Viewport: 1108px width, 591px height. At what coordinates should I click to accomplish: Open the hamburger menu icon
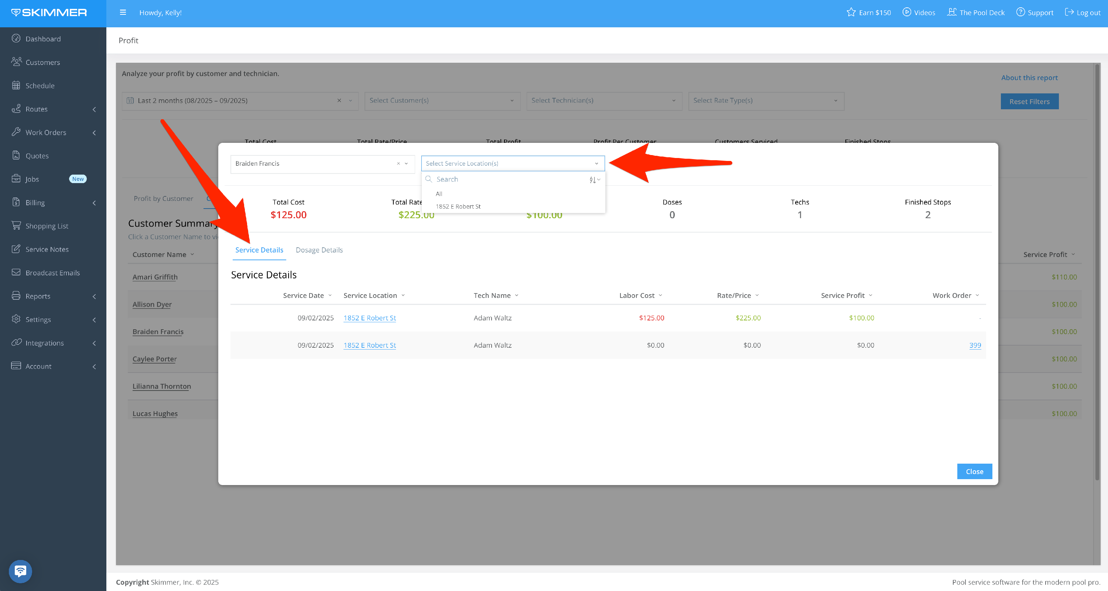tap(123, 13)
